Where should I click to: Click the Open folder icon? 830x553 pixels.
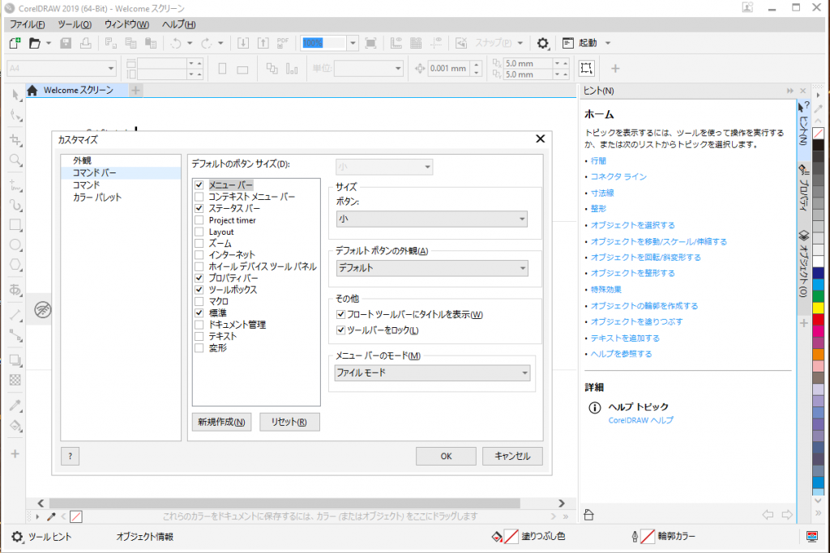[34, 43]
